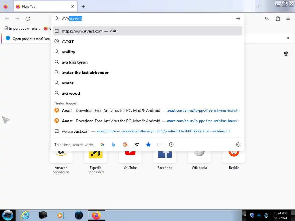The width and height of the screenshot is (295, 221).
Task: Open the Firefox View pinned tab
Action: 6,7
